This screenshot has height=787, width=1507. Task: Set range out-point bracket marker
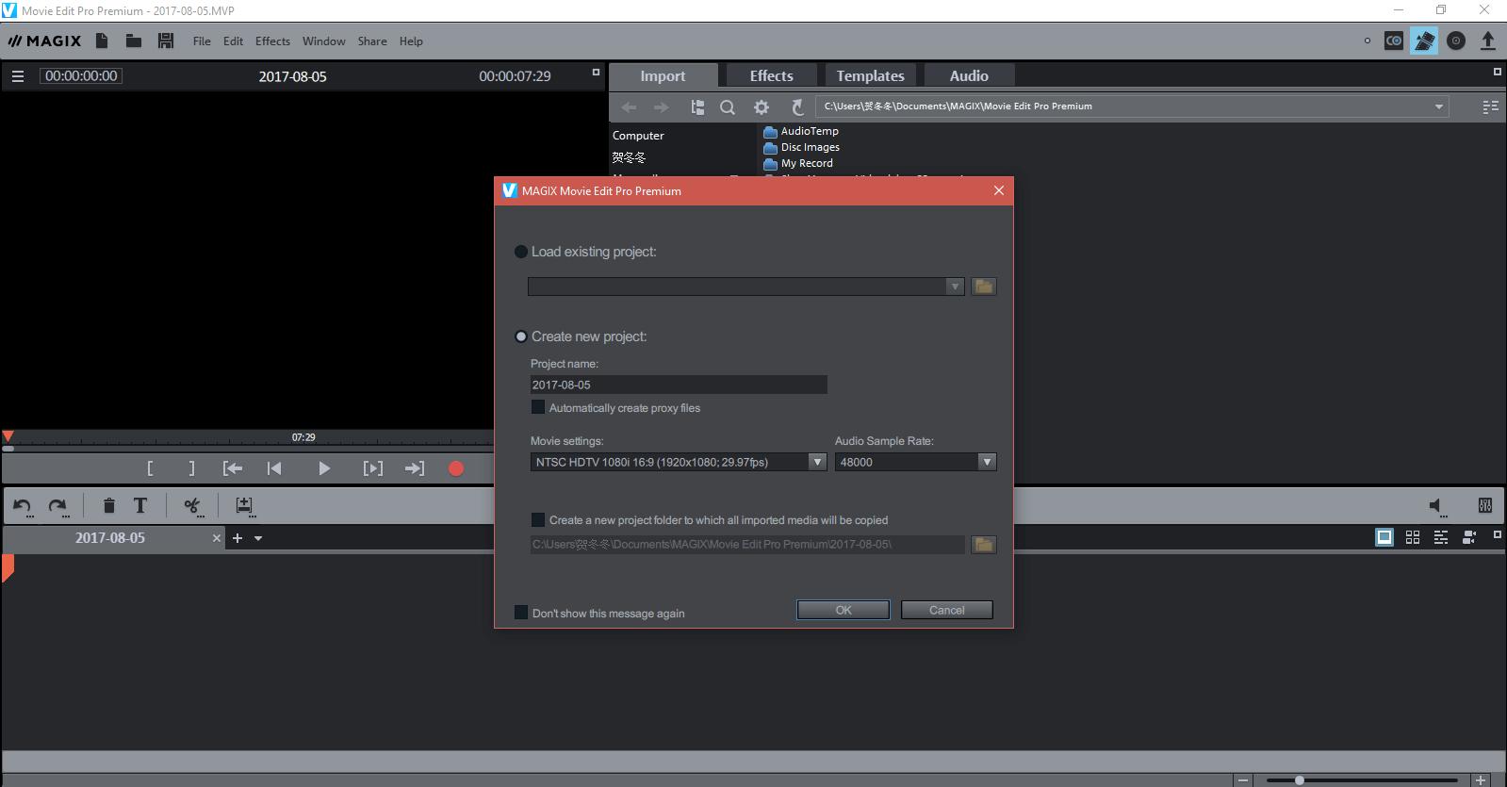(x=191, y=468)
